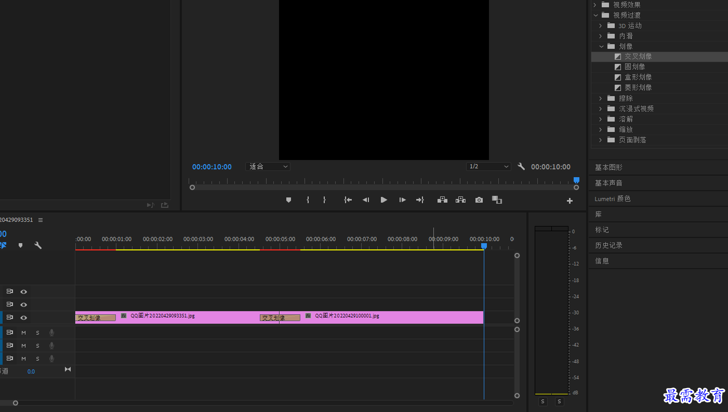Open the comparison view button
Viewport: 728px width, 412px height.
[497, 200]
